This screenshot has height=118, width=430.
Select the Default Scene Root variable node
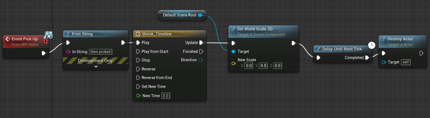[x=182, y=15]
